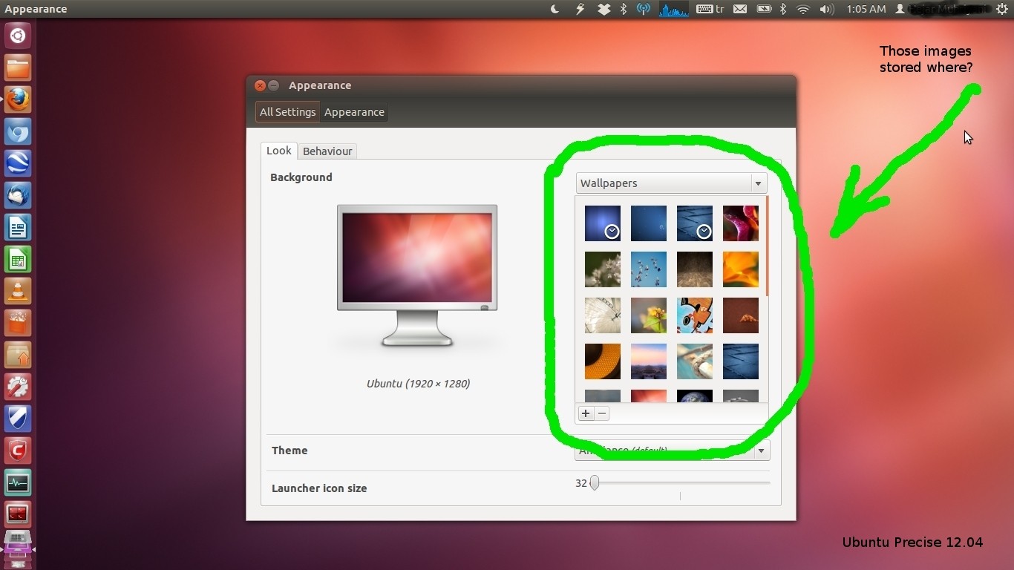
Task: Open the mail envelope indicator
Action: [x=740, y=9]
